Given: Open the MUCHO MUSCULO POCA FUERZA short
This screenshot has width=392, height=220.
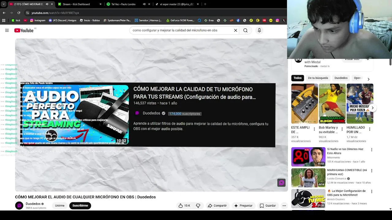Looking at the screenshot, I should (360, 104).
